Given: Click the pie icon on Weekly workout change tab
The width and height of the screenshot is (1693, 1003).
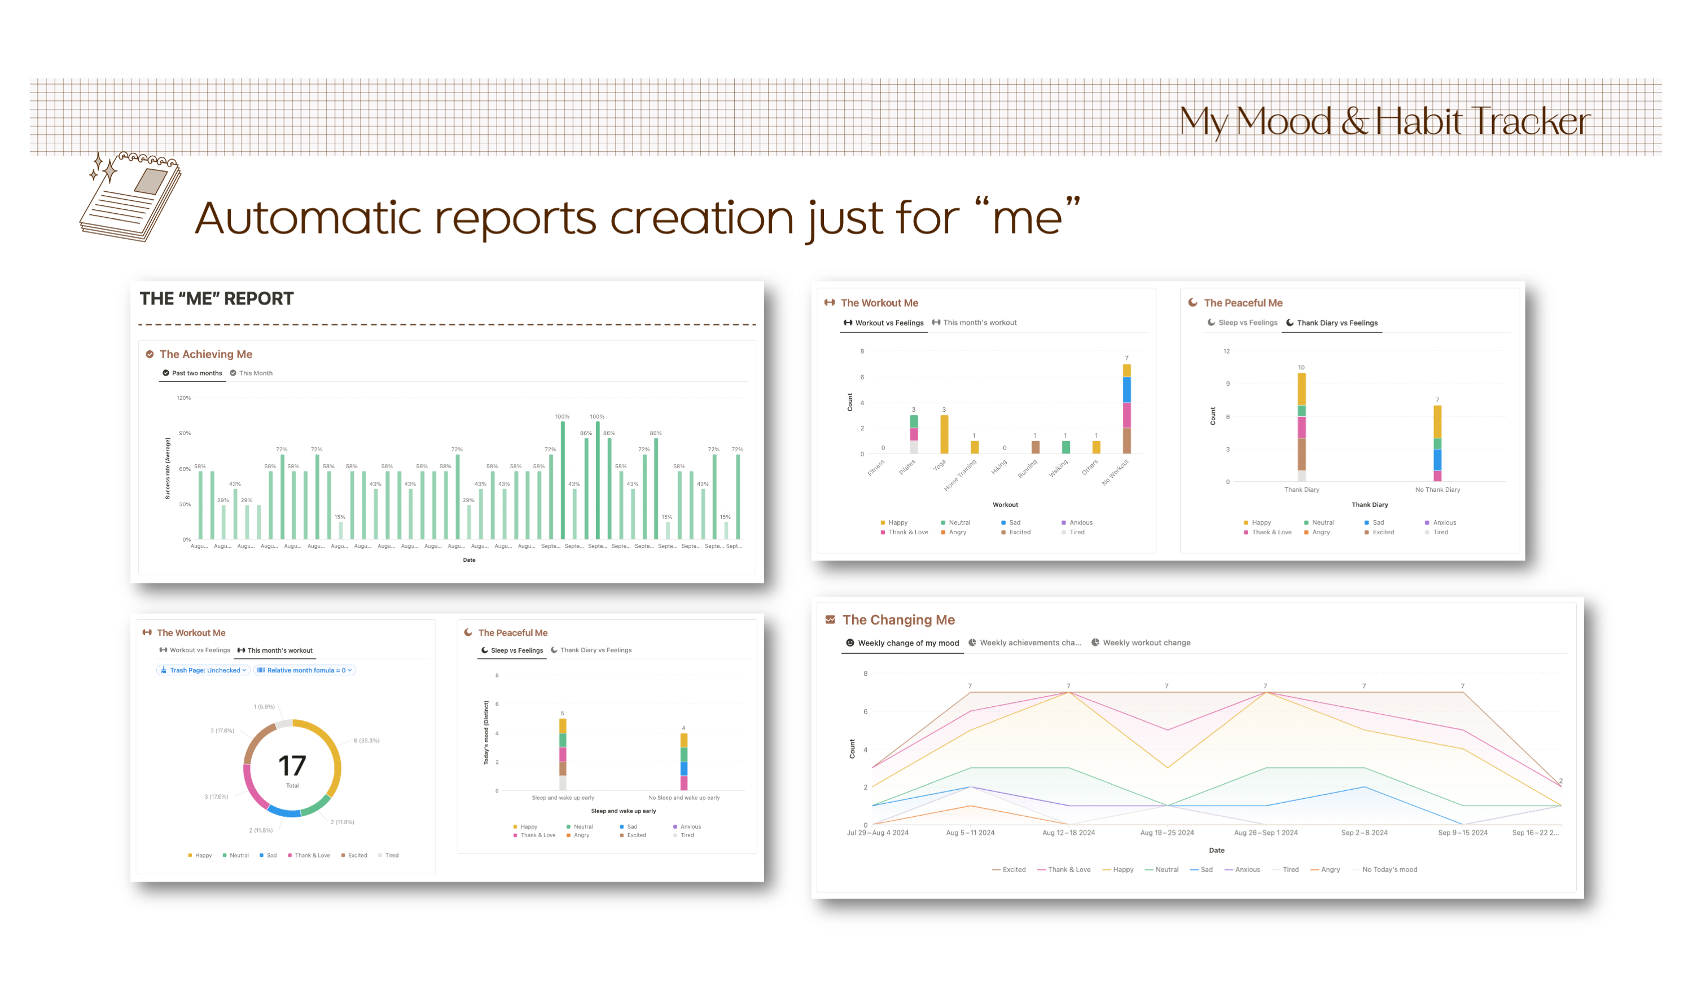Looking at the screenshot, I should tap(1095, 643).
